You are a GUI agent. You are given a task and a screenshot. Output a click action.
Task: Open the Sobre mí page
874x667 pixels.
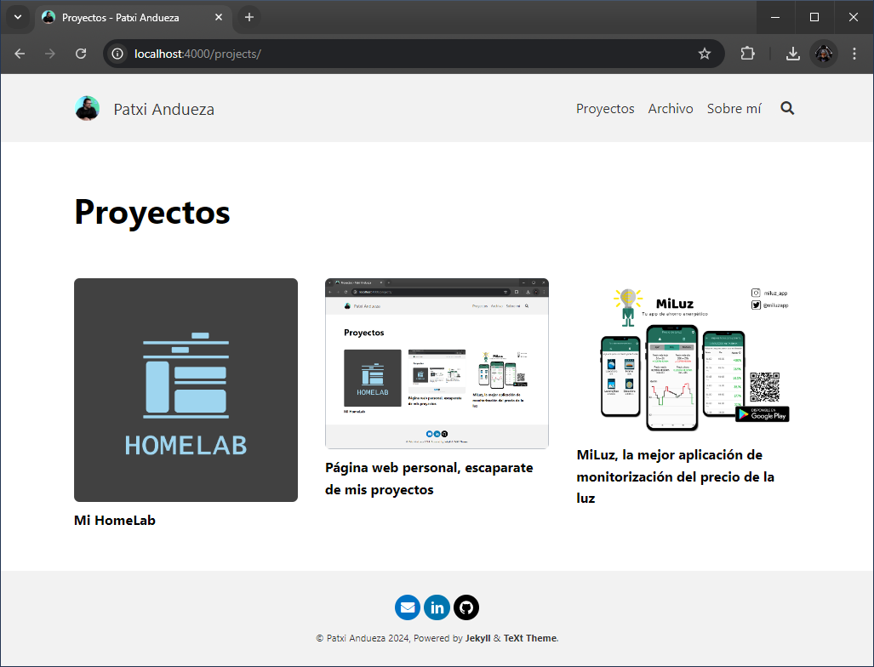pos(734,109)
